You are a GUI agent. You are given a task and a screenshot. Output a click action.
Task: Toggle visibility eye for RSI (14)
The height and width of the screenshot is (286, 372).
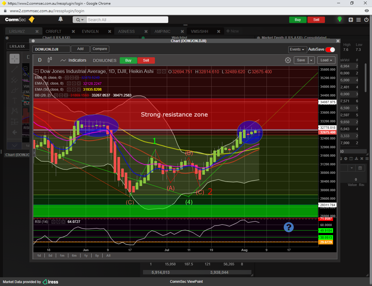click(x=53, y=221)
